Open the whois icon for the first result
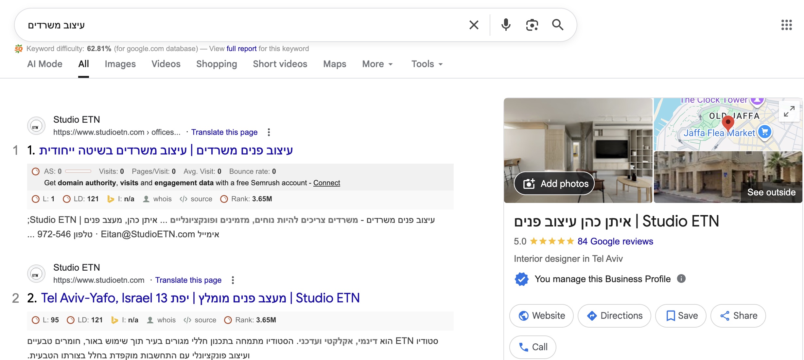Screen dimensions: 804x360 tap(146, 199)
